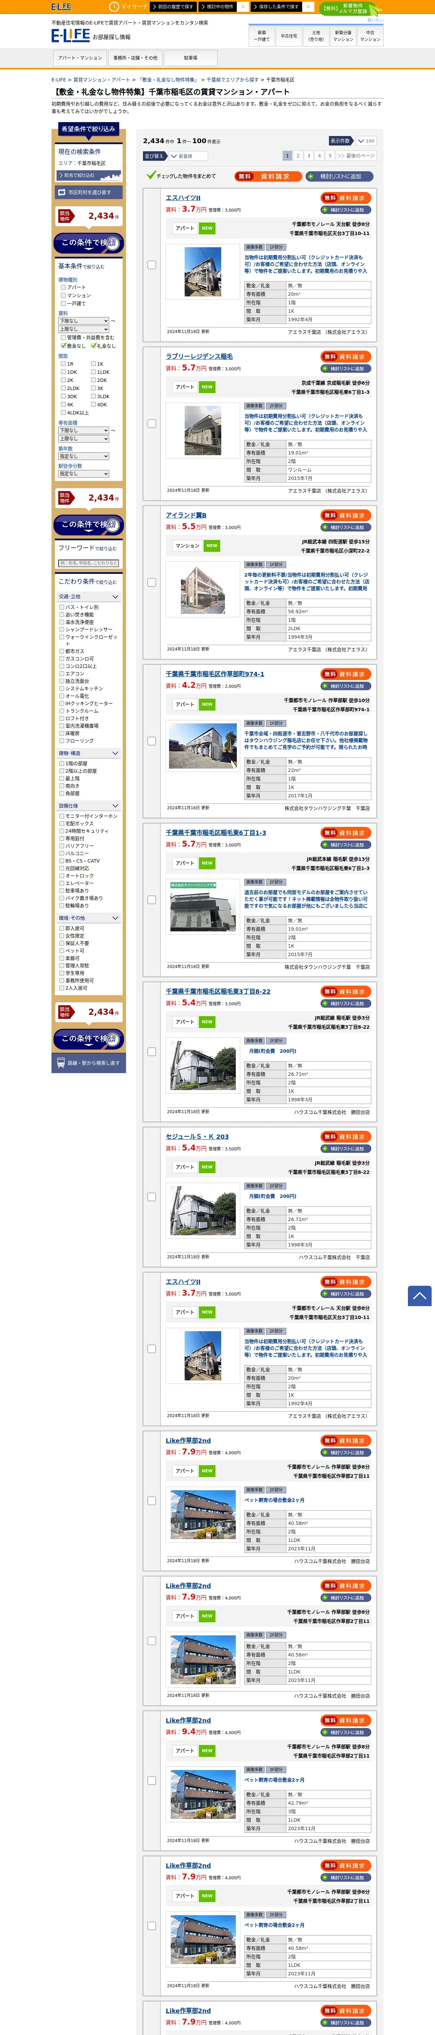Screen dimensions: 435x2035
Task: Check the マンション building type box
Action: tap(63, 295)
